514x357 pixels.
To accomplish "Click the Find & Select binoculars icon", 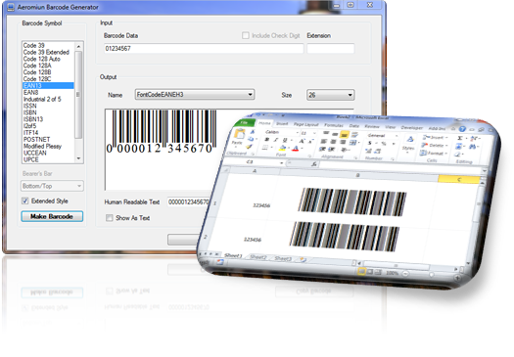I will (x=472, y=147).
